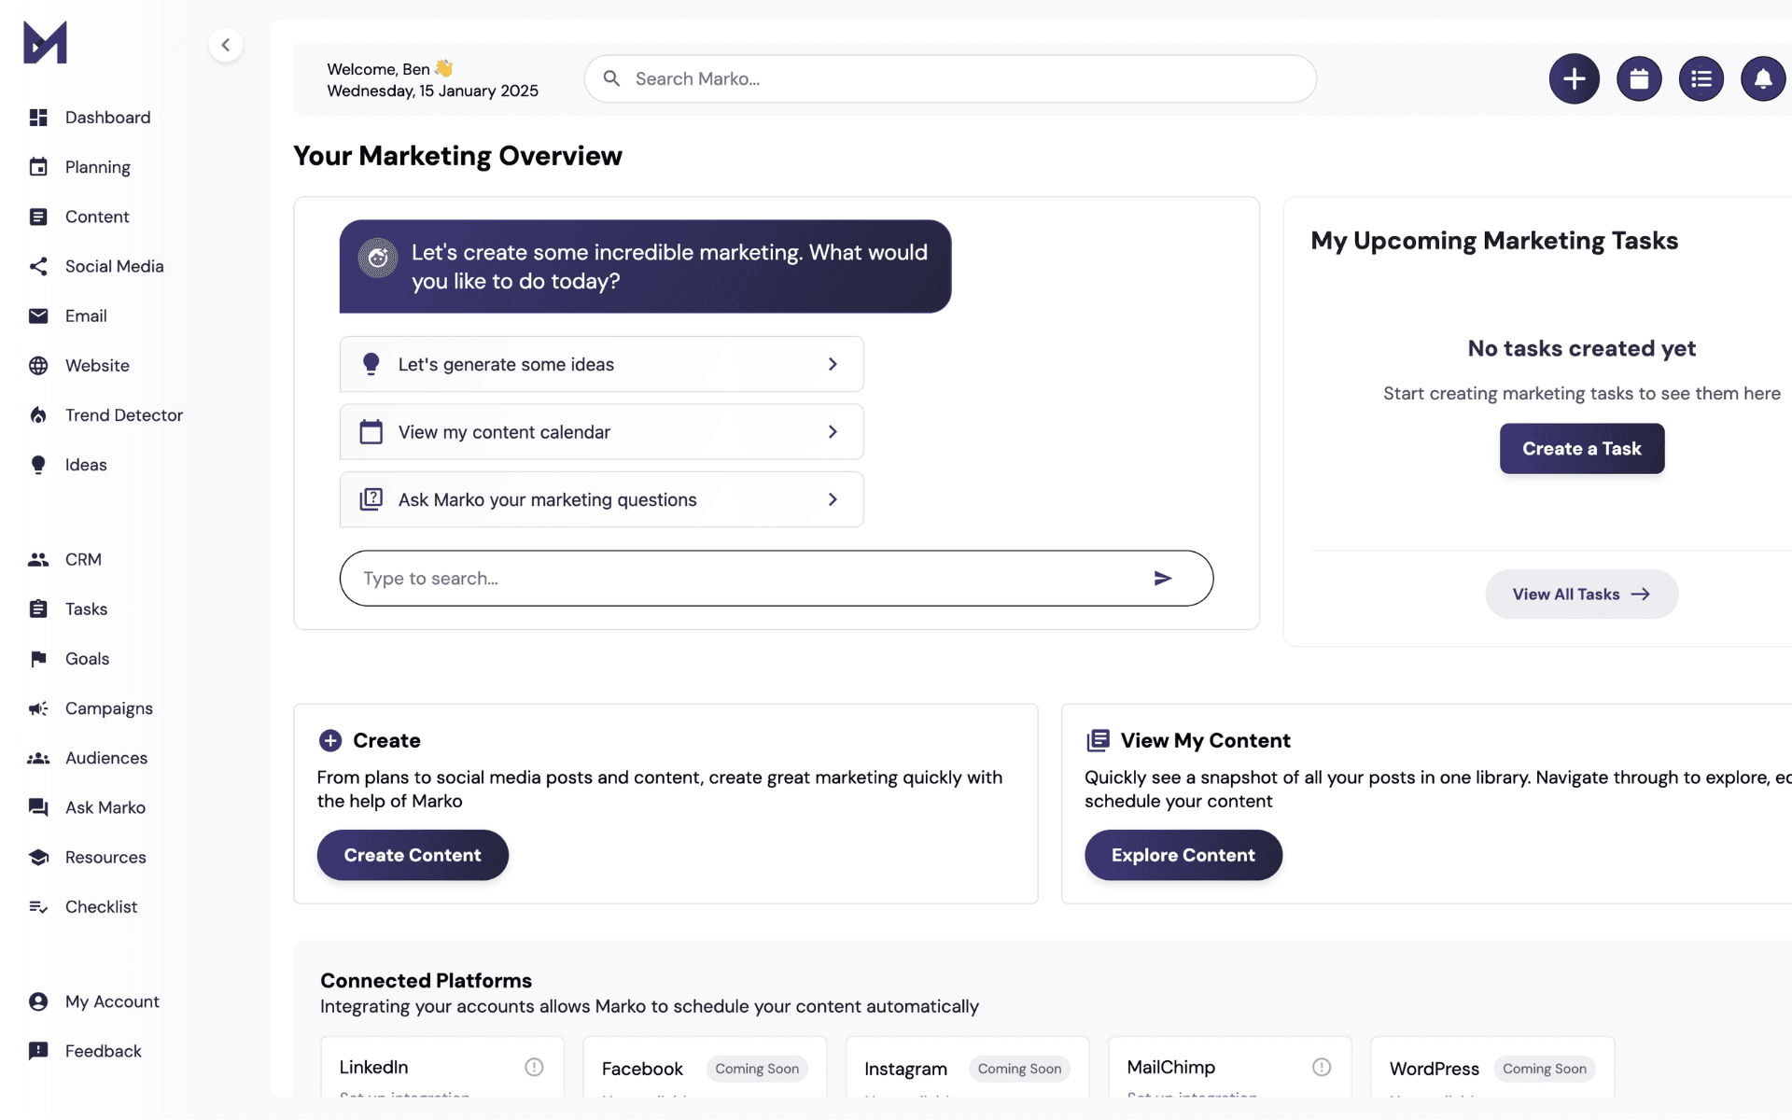Click the Create a Task button
Image resolution: width=1792 pixels, height=1120 pixels.
[1581, 448]
